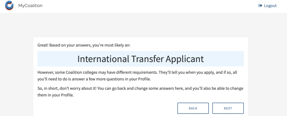Click the word "International" in the banner
This screenshot has width=287, height=116.
pos(103,59)
